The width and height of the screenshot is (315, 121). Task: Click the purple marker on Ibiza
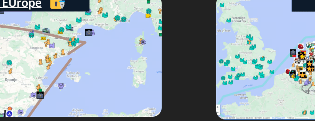pyautogui.click(x=61, y=86)
